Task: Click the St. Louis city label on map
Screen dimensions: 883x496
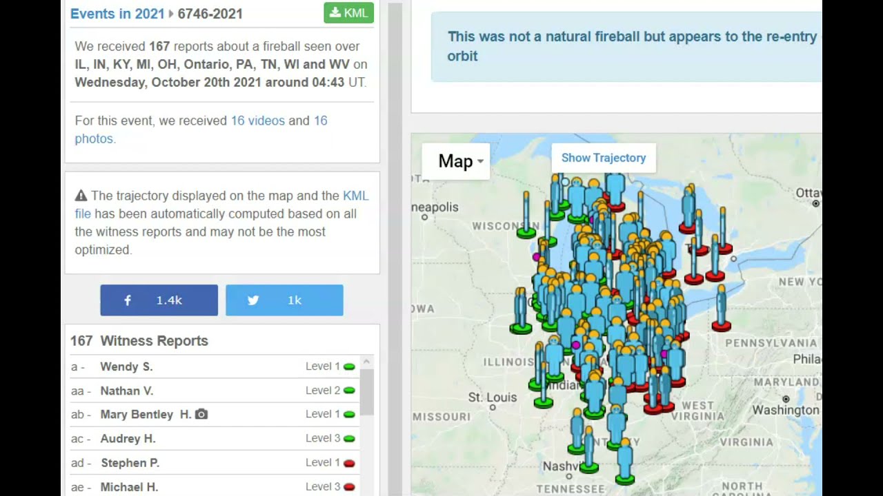Action: pyautogui.click(x=492, y=397)
